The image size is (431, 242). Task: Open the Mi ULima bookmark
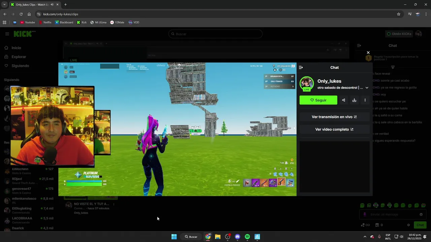[x=98, y=23]
